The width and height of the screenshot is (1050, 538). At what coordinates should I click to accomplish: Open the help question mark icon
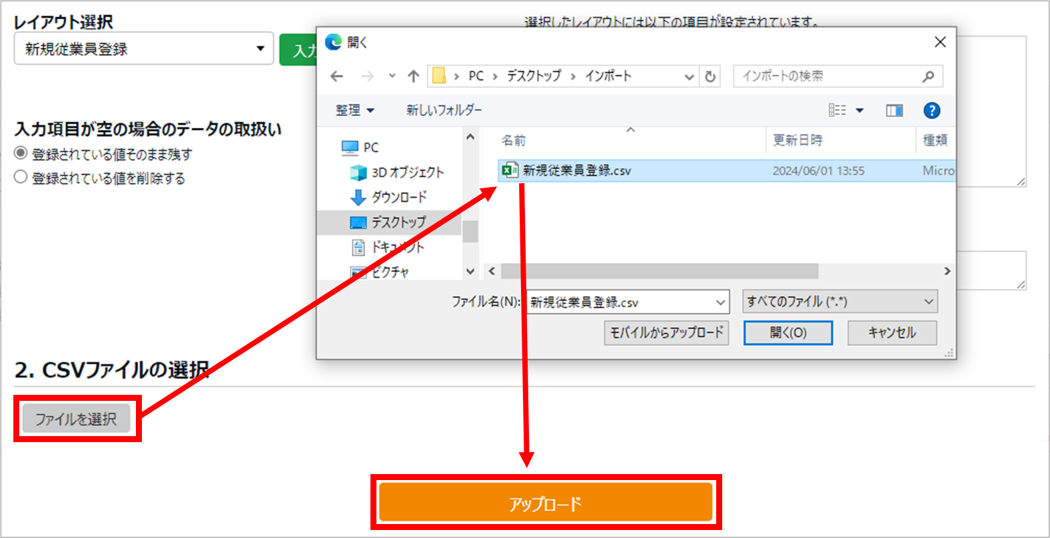pos(931,111)
